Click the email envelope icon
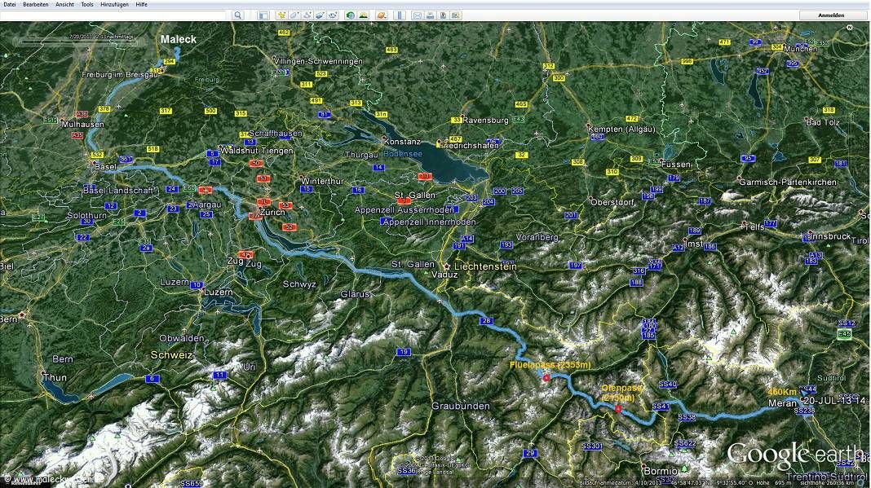This screenshot has height=488, width=871. (x=417, y=15)
